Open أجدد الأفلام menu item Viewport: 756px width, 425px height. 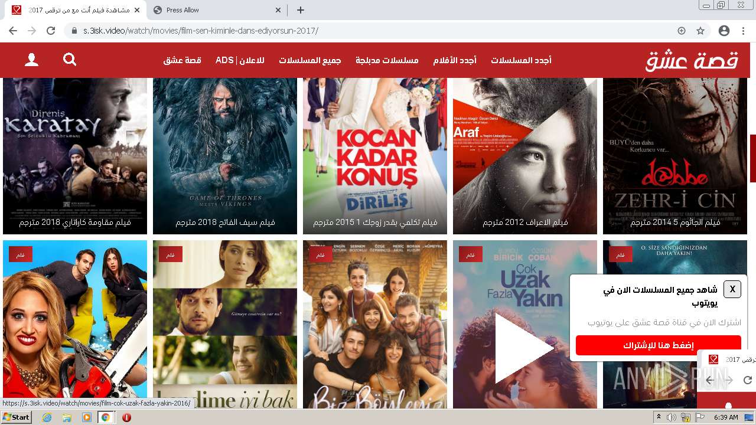tap(455, 60)
